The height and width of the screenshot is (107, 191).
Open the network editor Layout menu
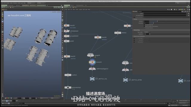tap(80, 10)
